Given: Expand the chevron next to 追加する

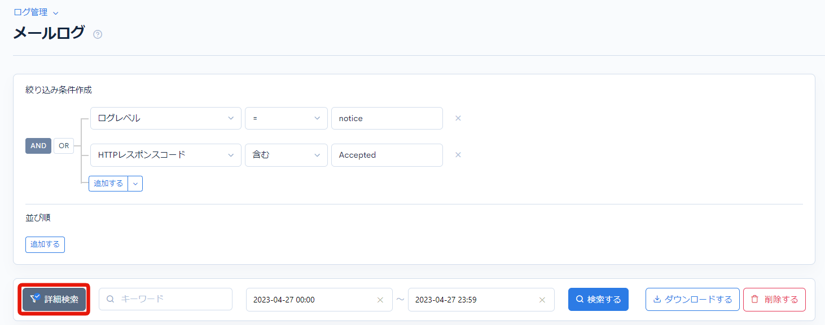Looking at the screenshot, I should pyautogui.click(x=135, y=183).
